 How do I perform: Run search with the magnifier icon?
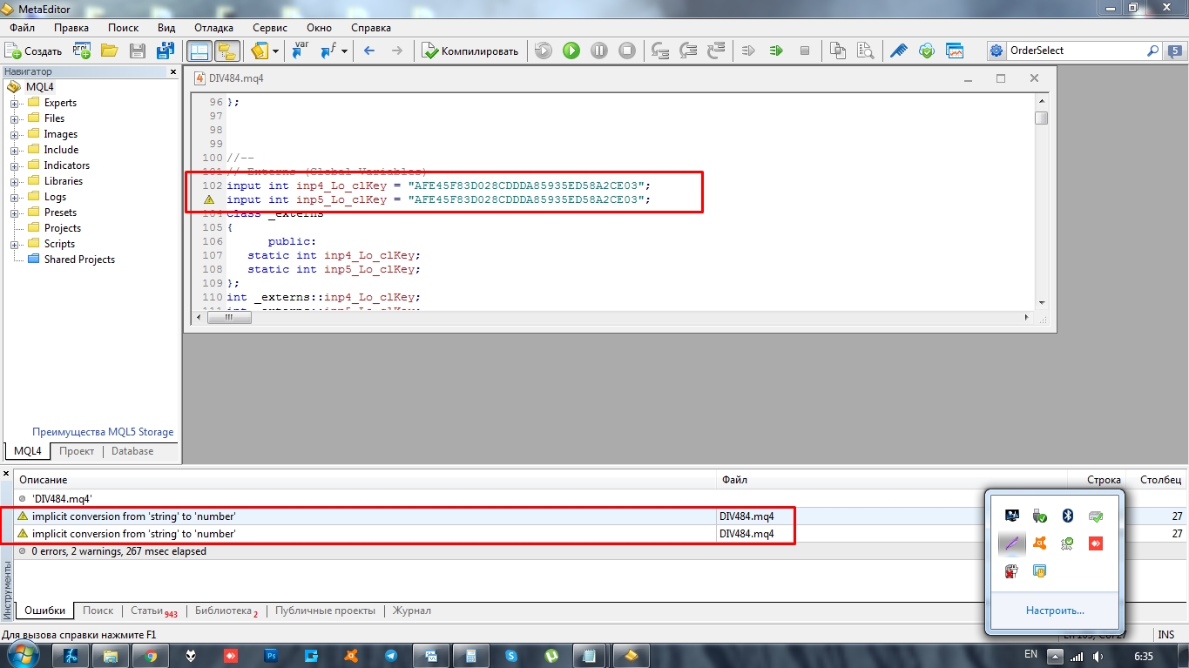point(1152,51)
